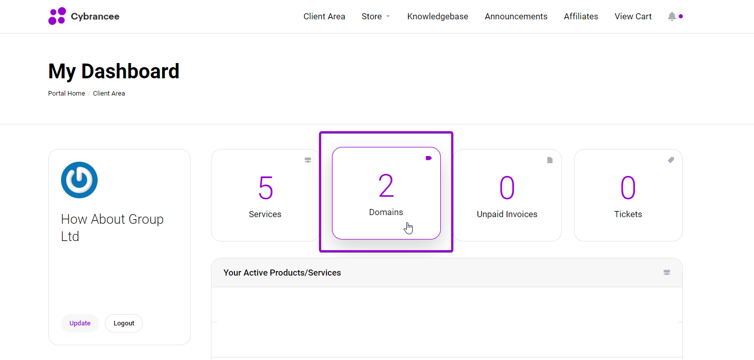Open the Knowledgebase page

(437, 16)
